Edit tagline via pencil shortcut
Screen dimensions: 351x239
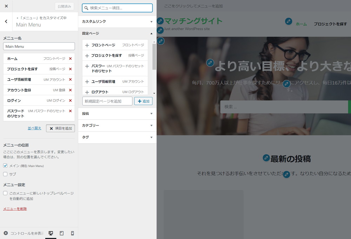click(160, 30)
